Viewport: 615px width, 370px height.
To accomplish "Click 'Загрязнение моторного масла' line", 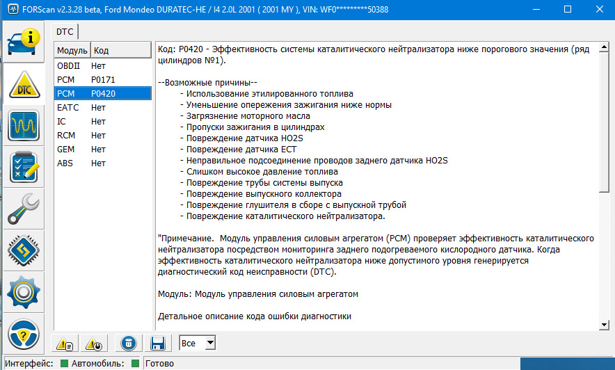I will coord(245,116).
